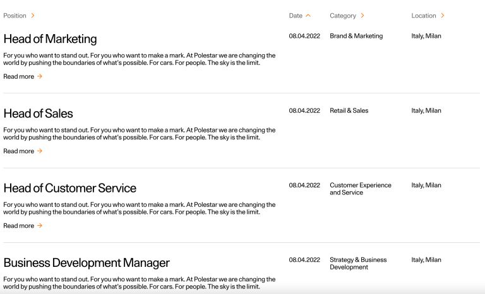Click the Location sort chevron icon

tap(443, 16)
